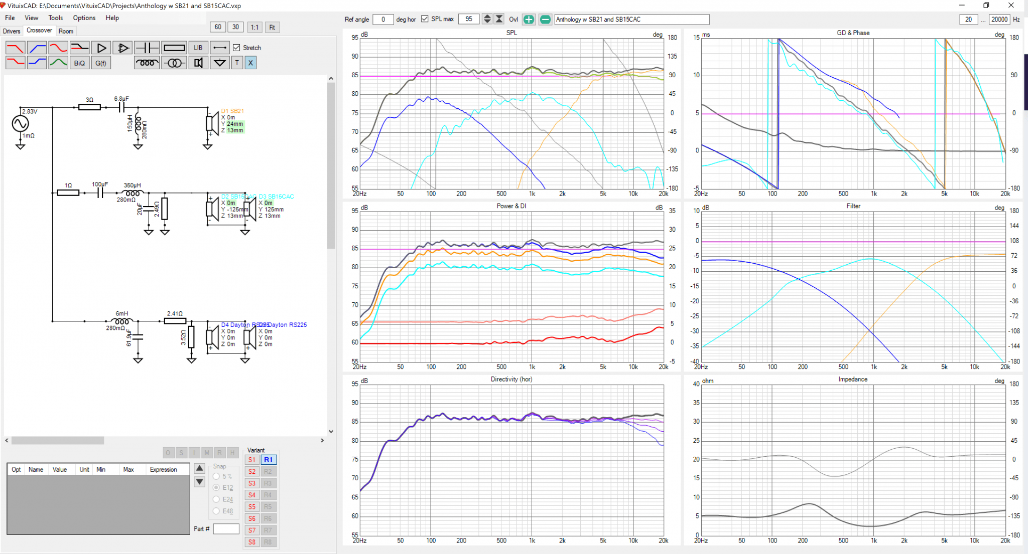Add a buffer amplifier triangle component
Screen dimensions: 1028x554
click(101, 48)
